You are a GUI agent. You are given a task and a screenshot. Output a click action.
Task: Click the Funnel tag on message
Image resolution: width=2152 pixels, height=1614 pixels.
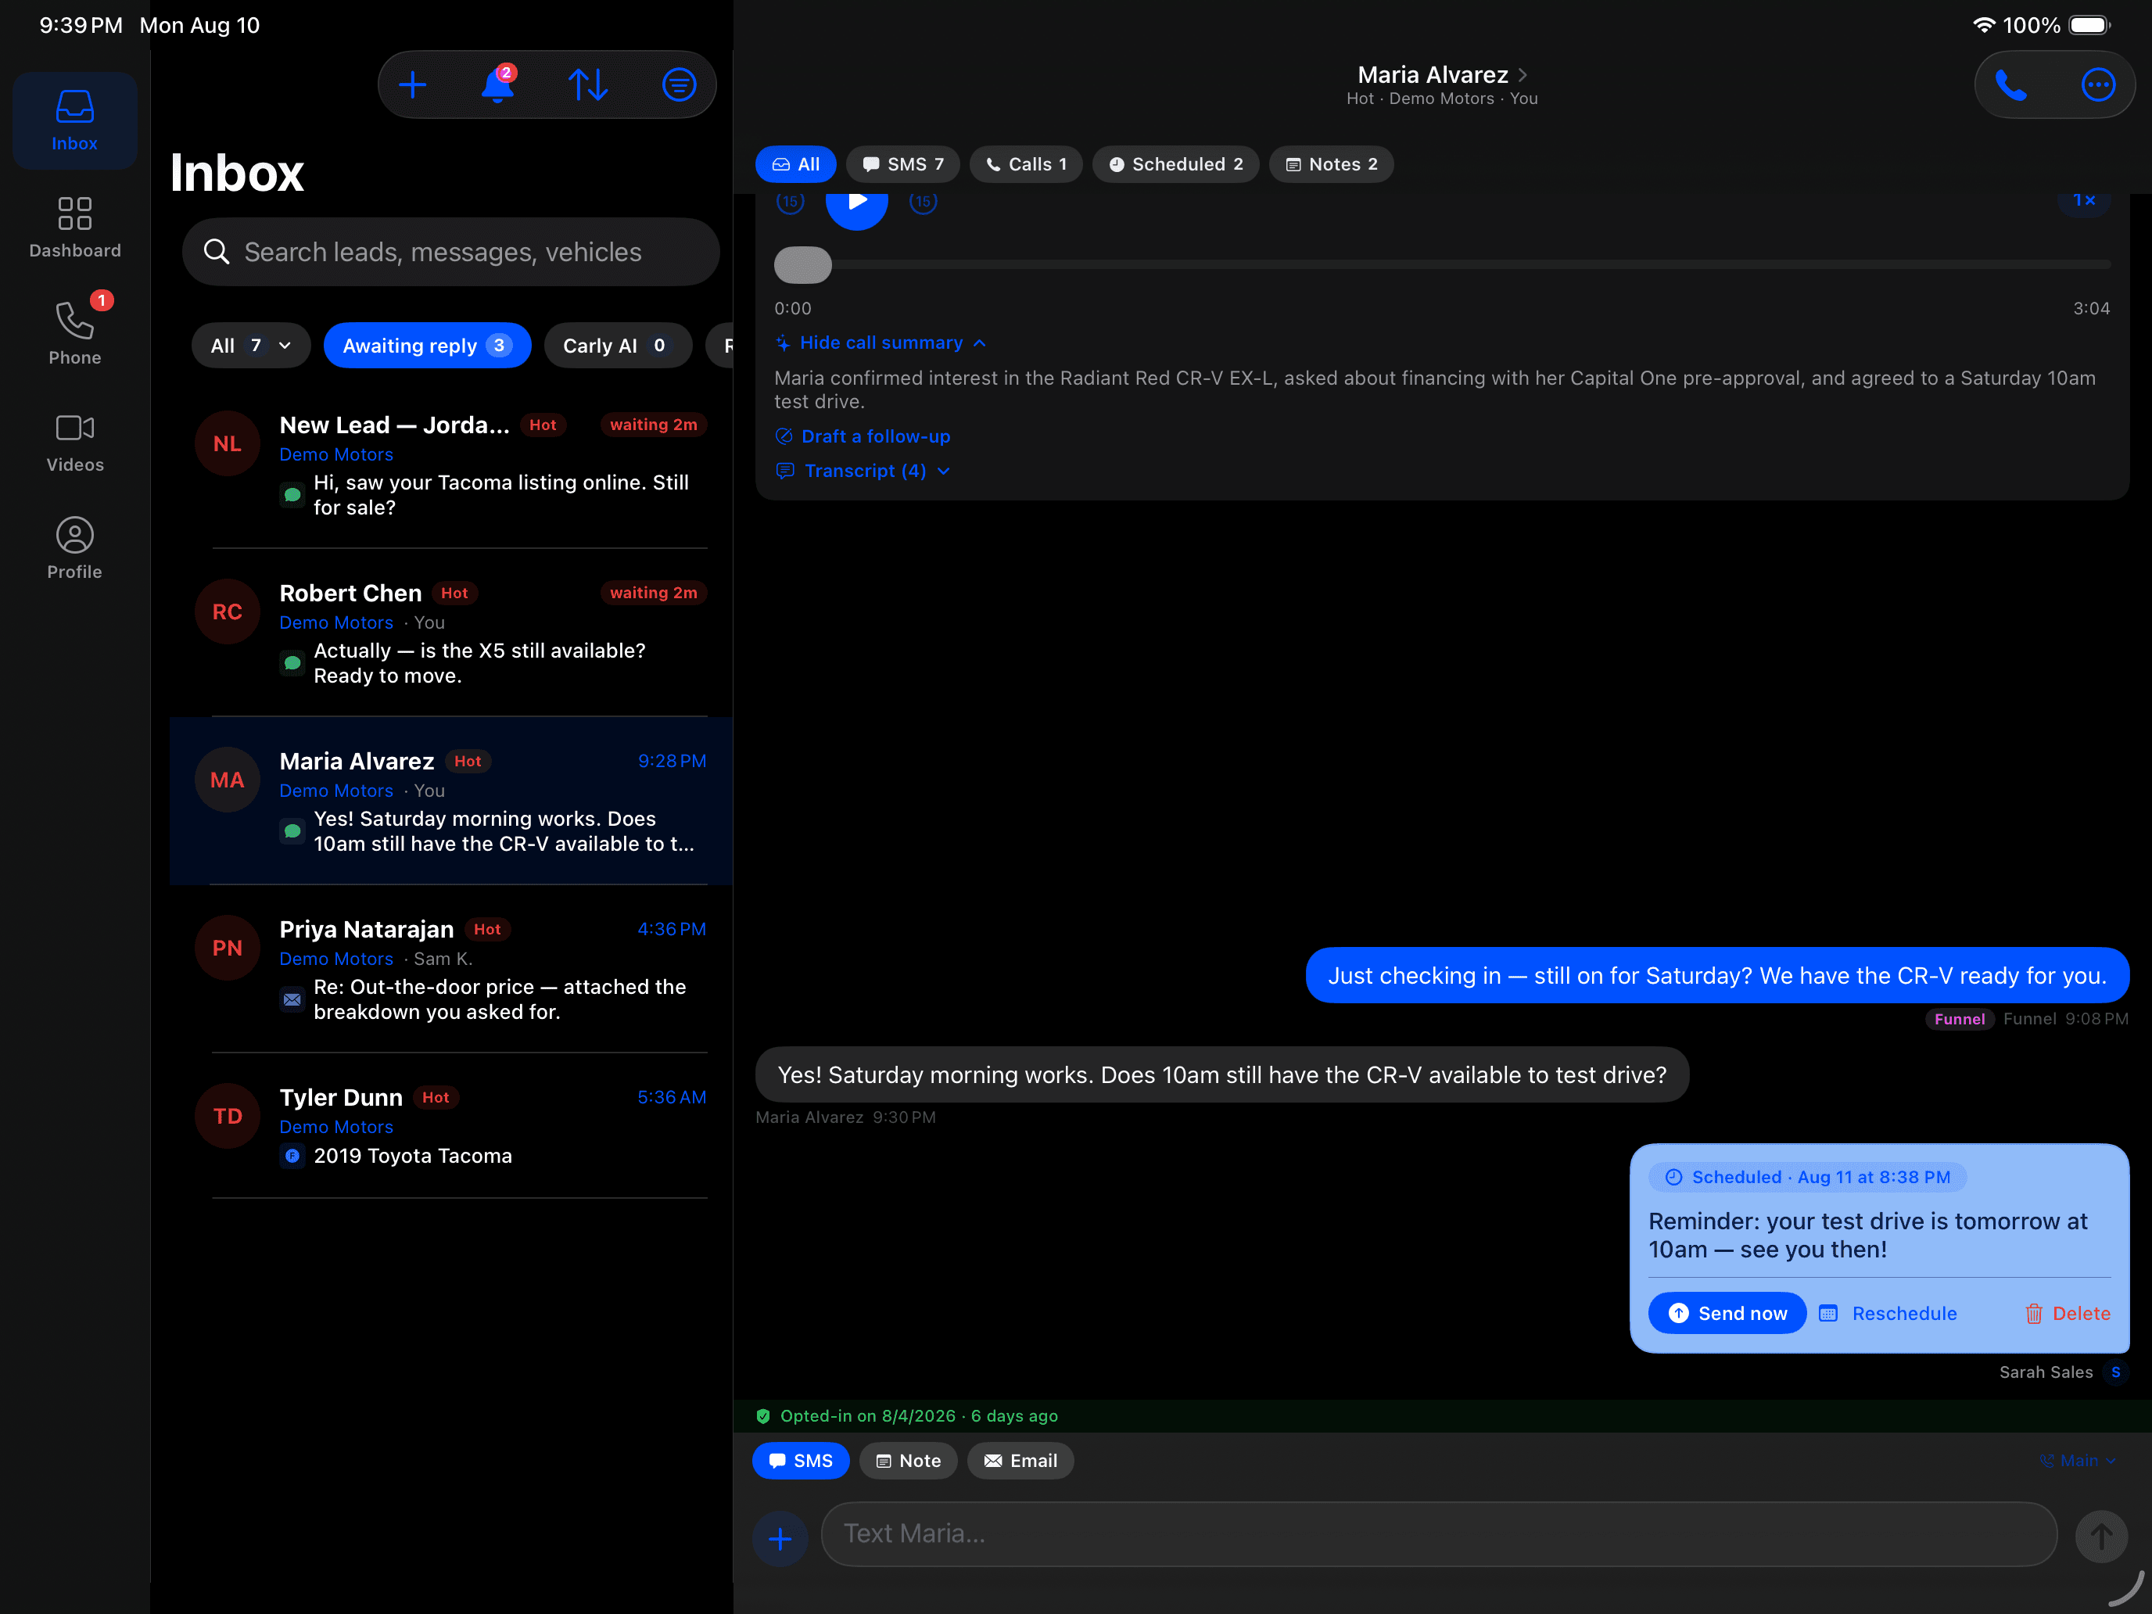point(1958,1019)
